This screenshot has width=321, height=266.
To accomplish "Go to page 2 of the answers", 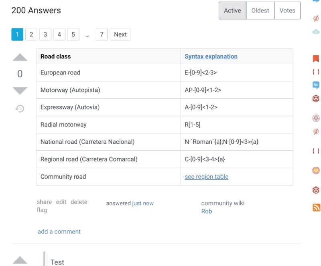I will (31, 34).
